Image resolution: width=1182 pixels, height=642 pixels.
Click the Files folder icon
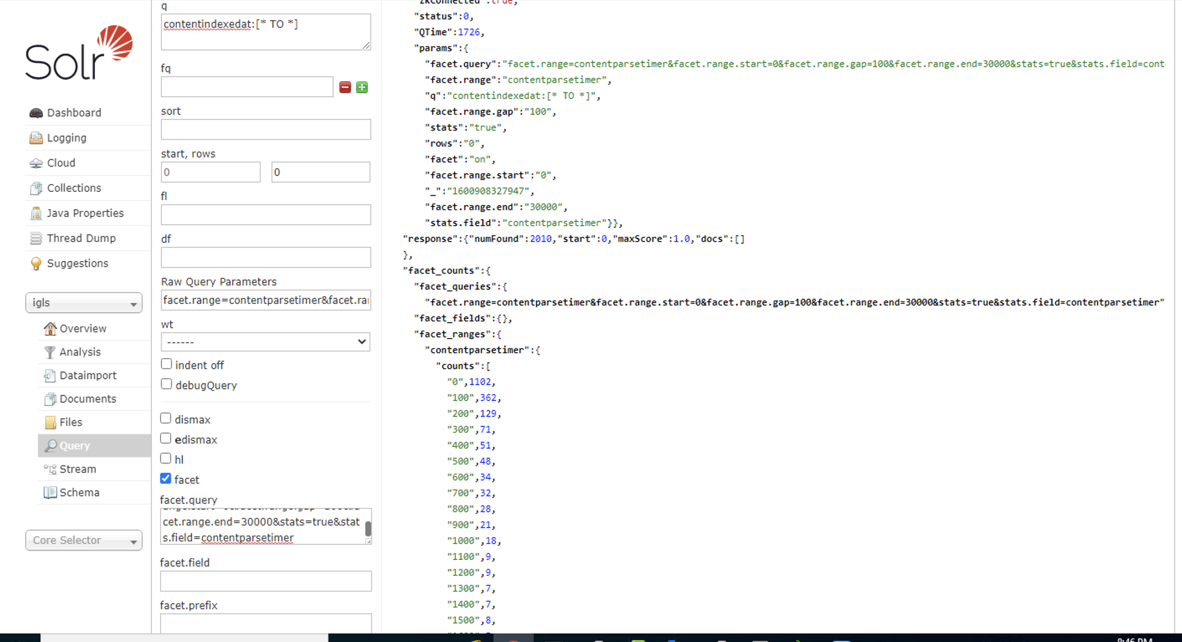coord(51,422)
